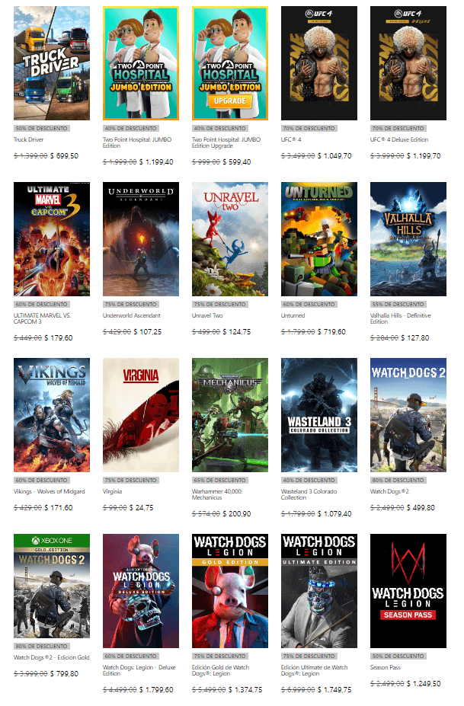This screenshot has height=706, width=464.
Task: Click the Ultimate Marvel vs. Capcom 3 cover
Action: click(x=52, y=239)
